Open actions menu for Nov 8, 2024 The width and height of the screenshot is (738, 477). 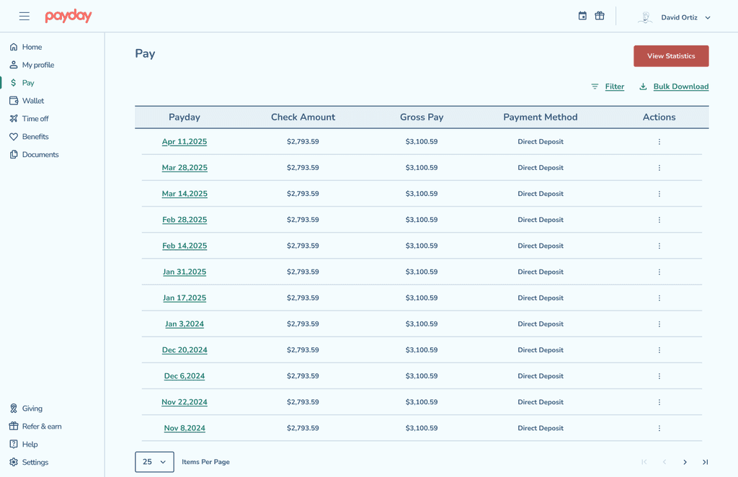click(x=659, y=428)
